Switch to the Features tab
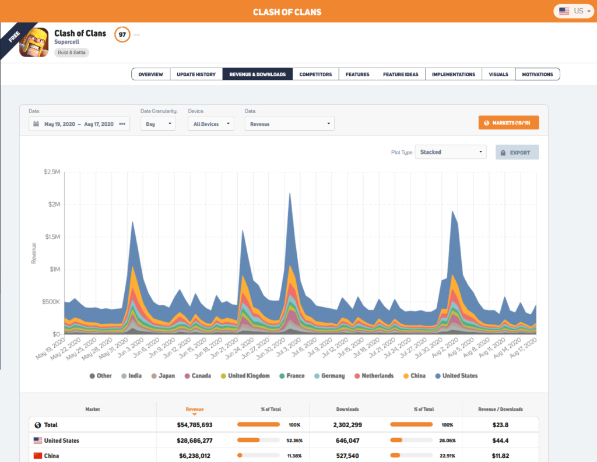Image resolution: width=597 pixels, height=462 pixels. tap(357, 74)
